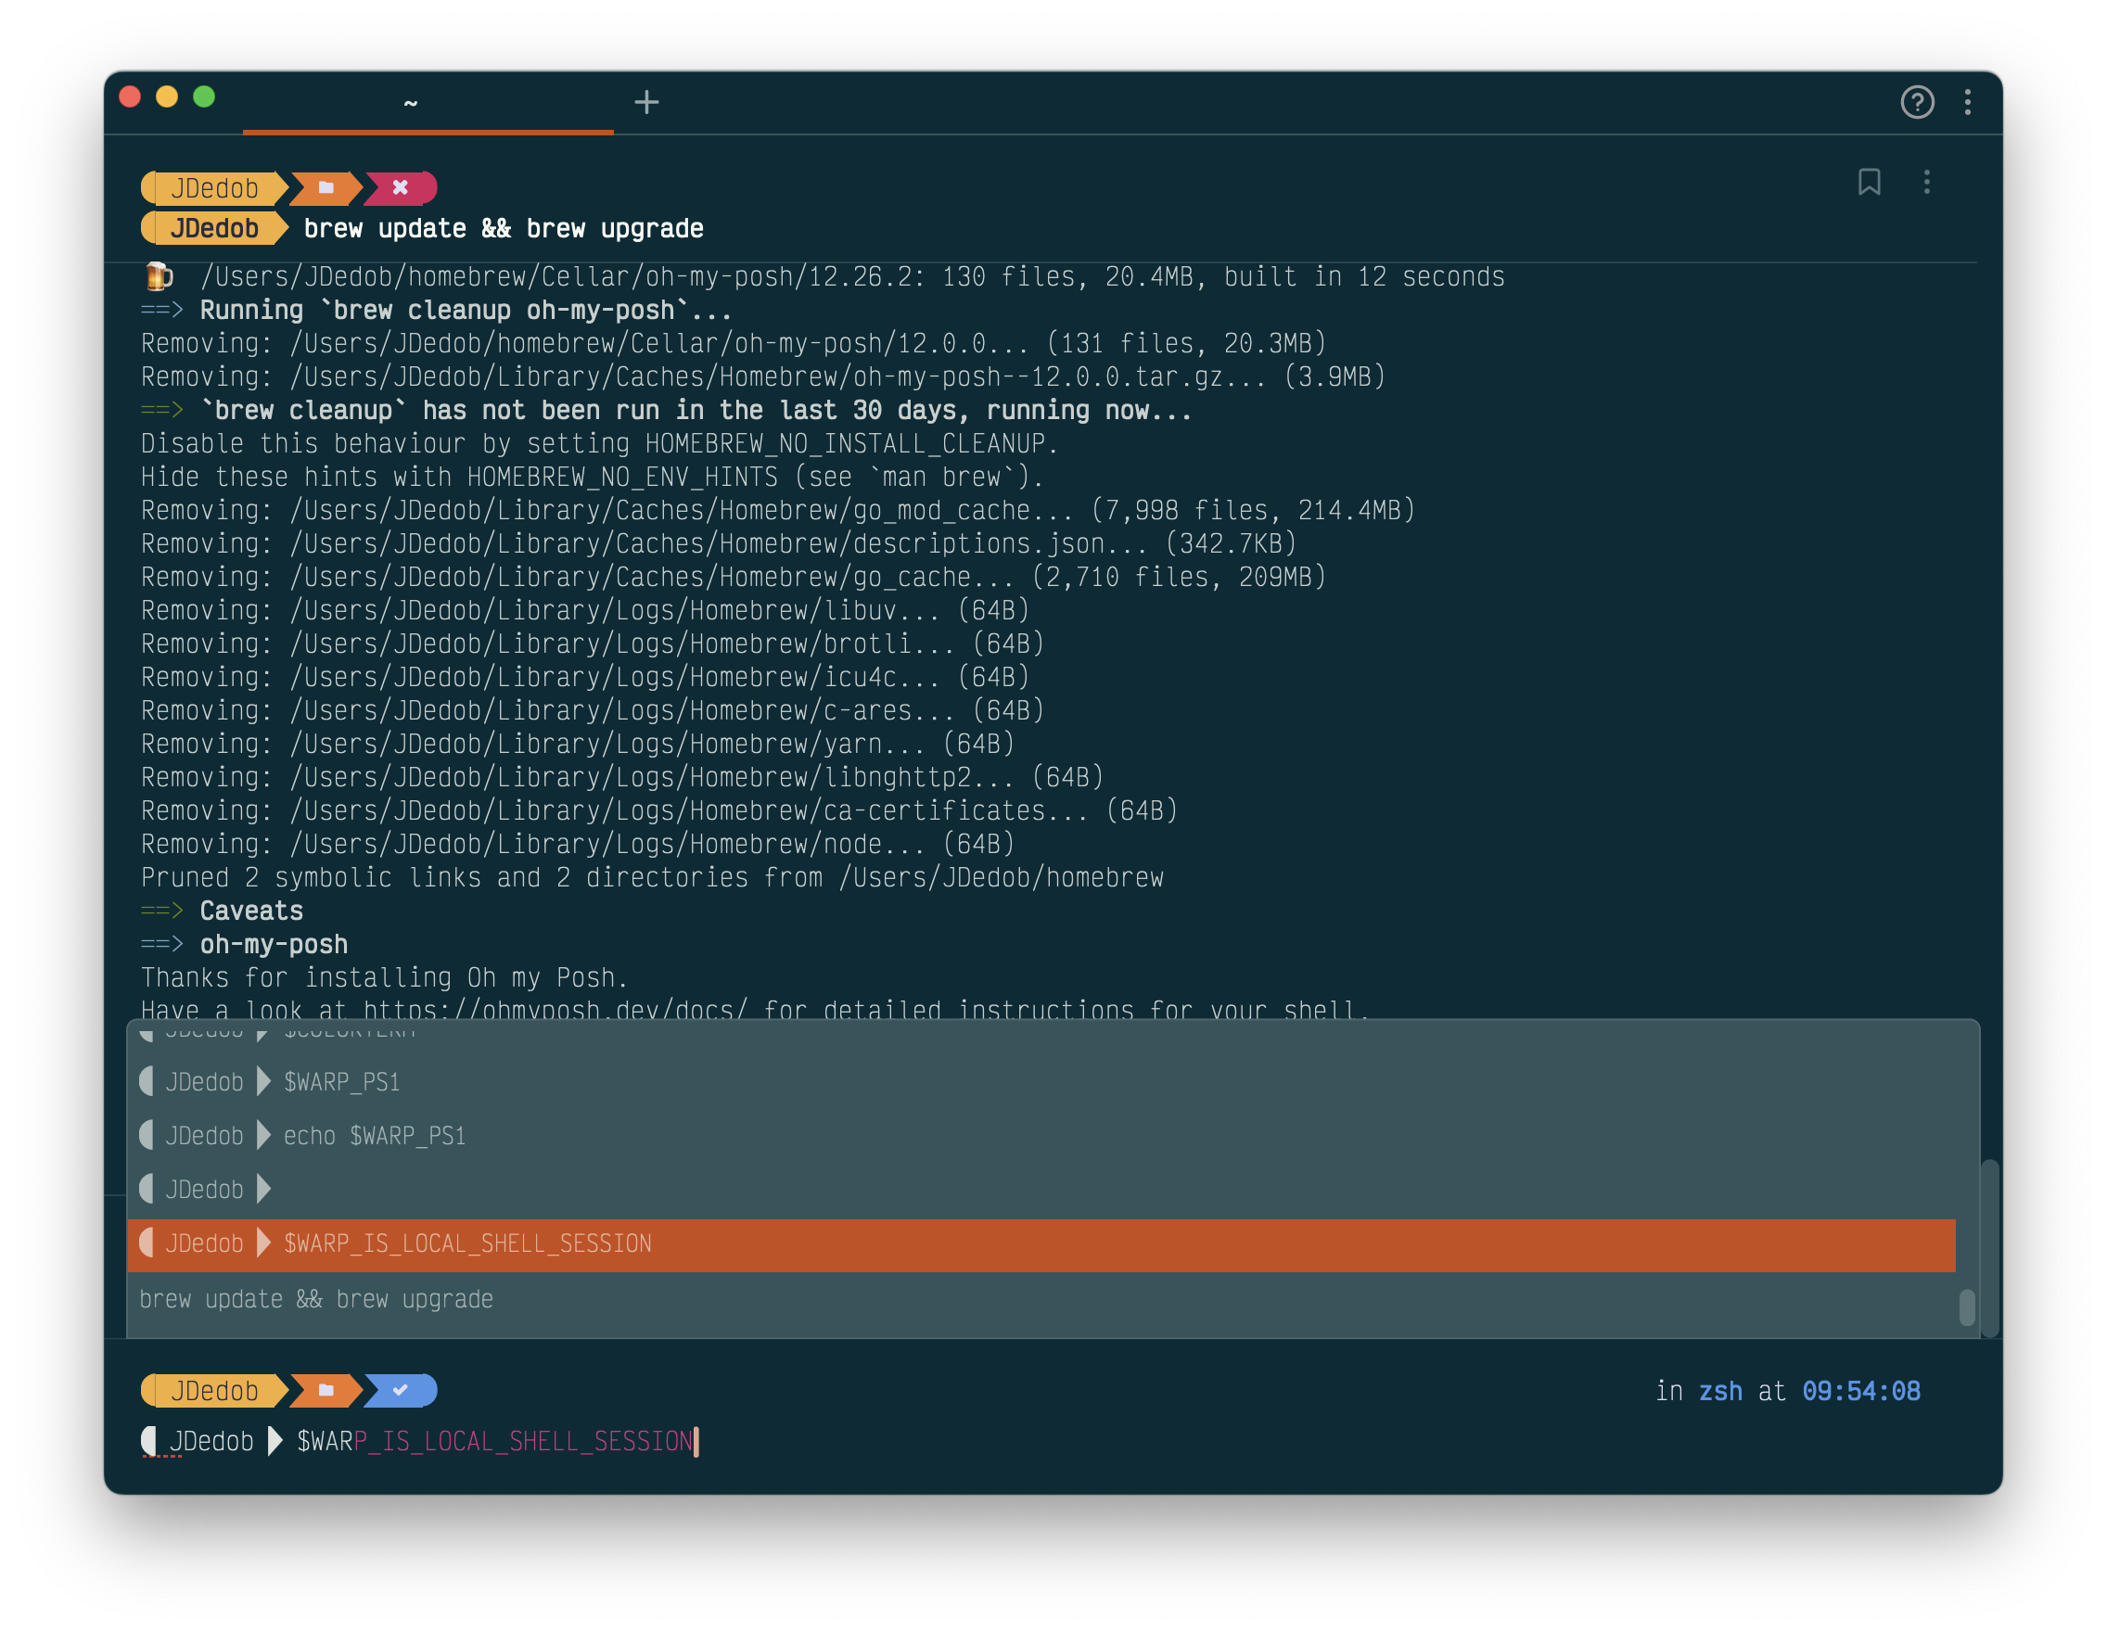Select empty JDedob prompt history entry
This screenshot has height=1632, width=2107.
tap(205, 1190)
